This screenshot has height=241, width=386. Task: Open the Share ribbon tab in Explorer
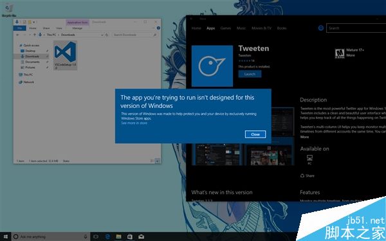[46, 28]
